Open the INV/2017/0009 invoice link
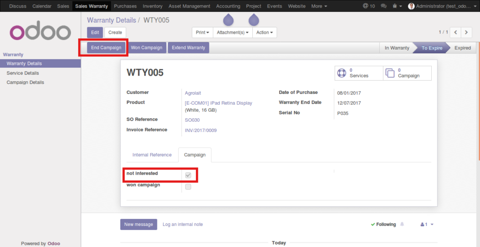480x247 pixels. click(x=201, y=131)
